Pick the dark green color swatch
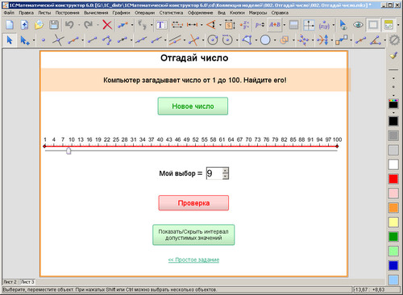 point(393,237)
